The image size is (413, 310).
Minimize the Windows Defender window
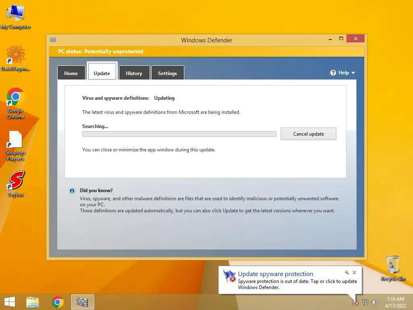(x=330, y=39)
